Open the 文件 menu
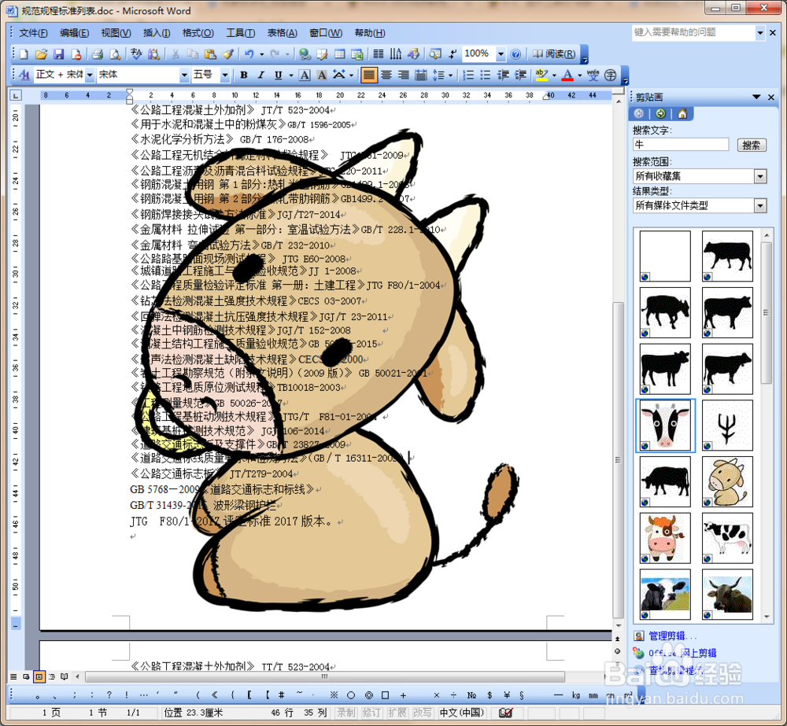The image size is (787, 726). (33, 33)
